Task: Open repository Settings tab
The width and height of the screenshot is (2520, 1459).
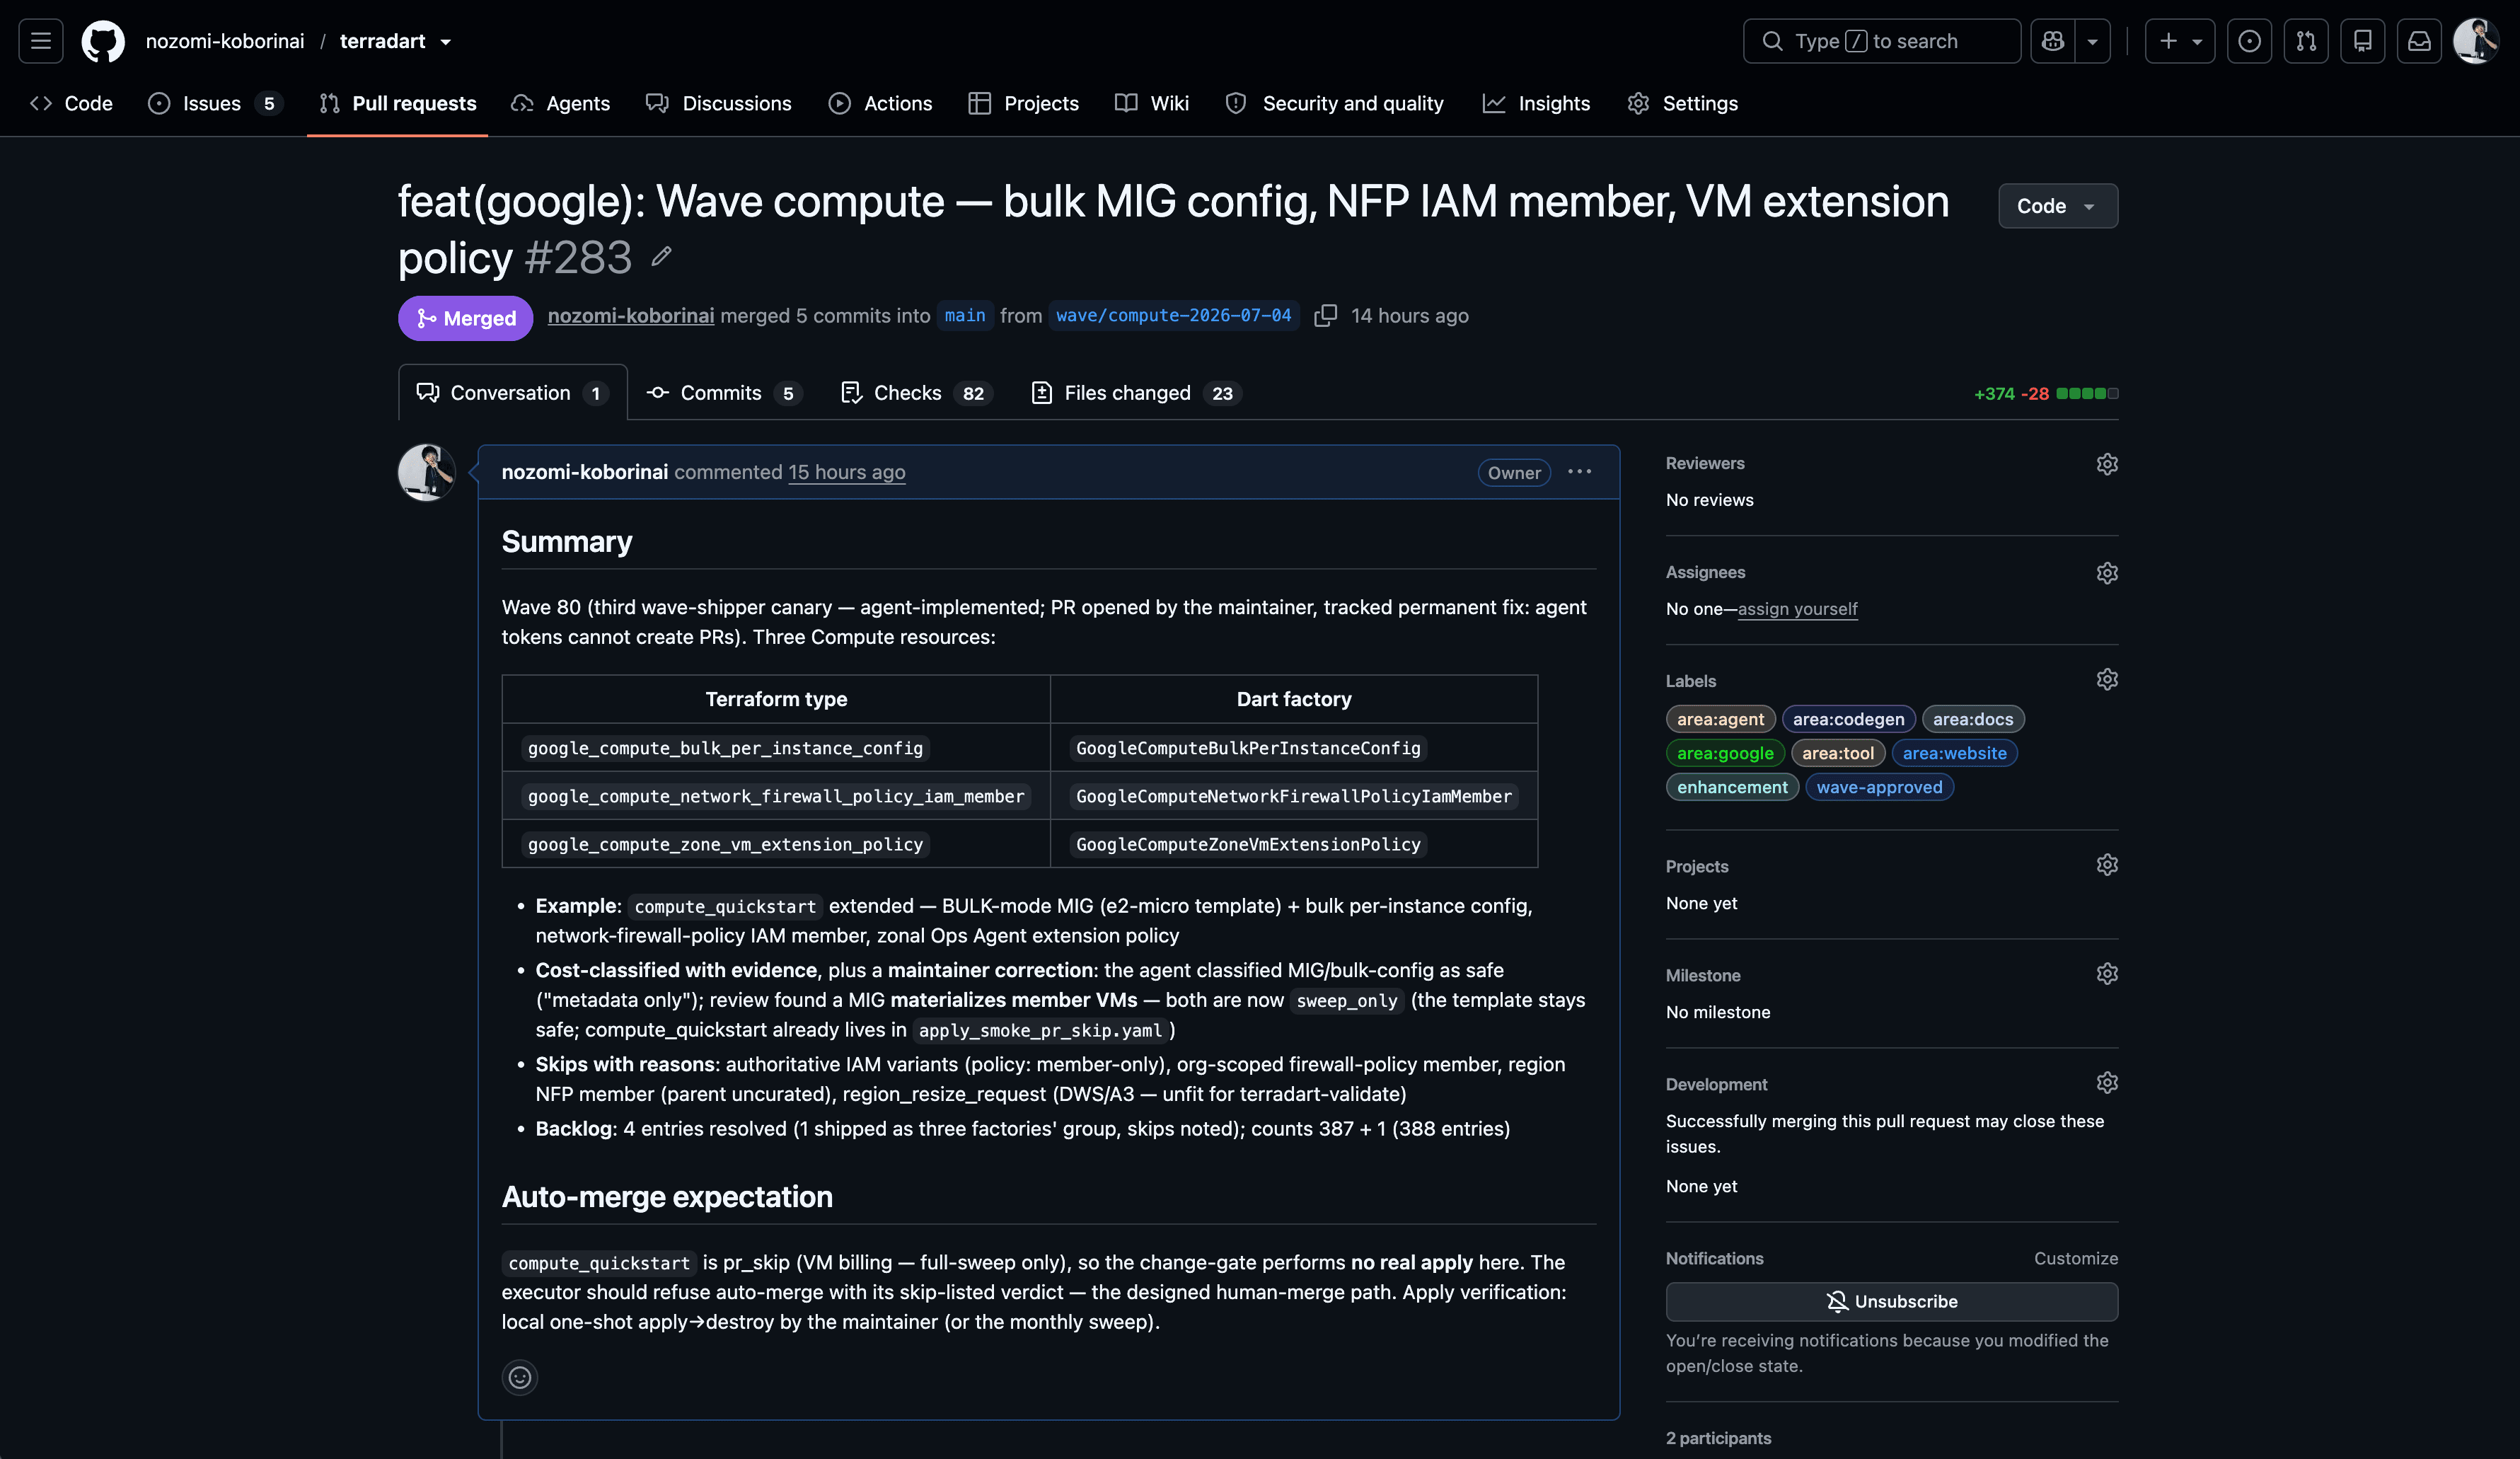Action: (1683, 103)
